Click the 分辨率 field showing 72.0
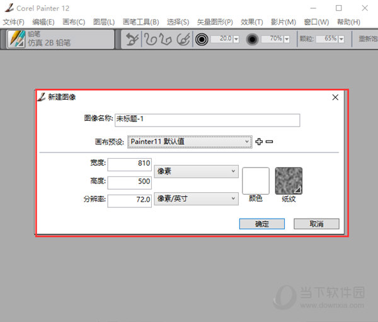378x322 pixels. 129,201
